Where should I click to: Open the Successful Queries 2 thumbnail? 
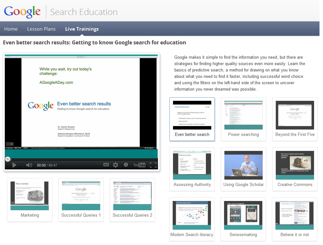coord(132,200)
